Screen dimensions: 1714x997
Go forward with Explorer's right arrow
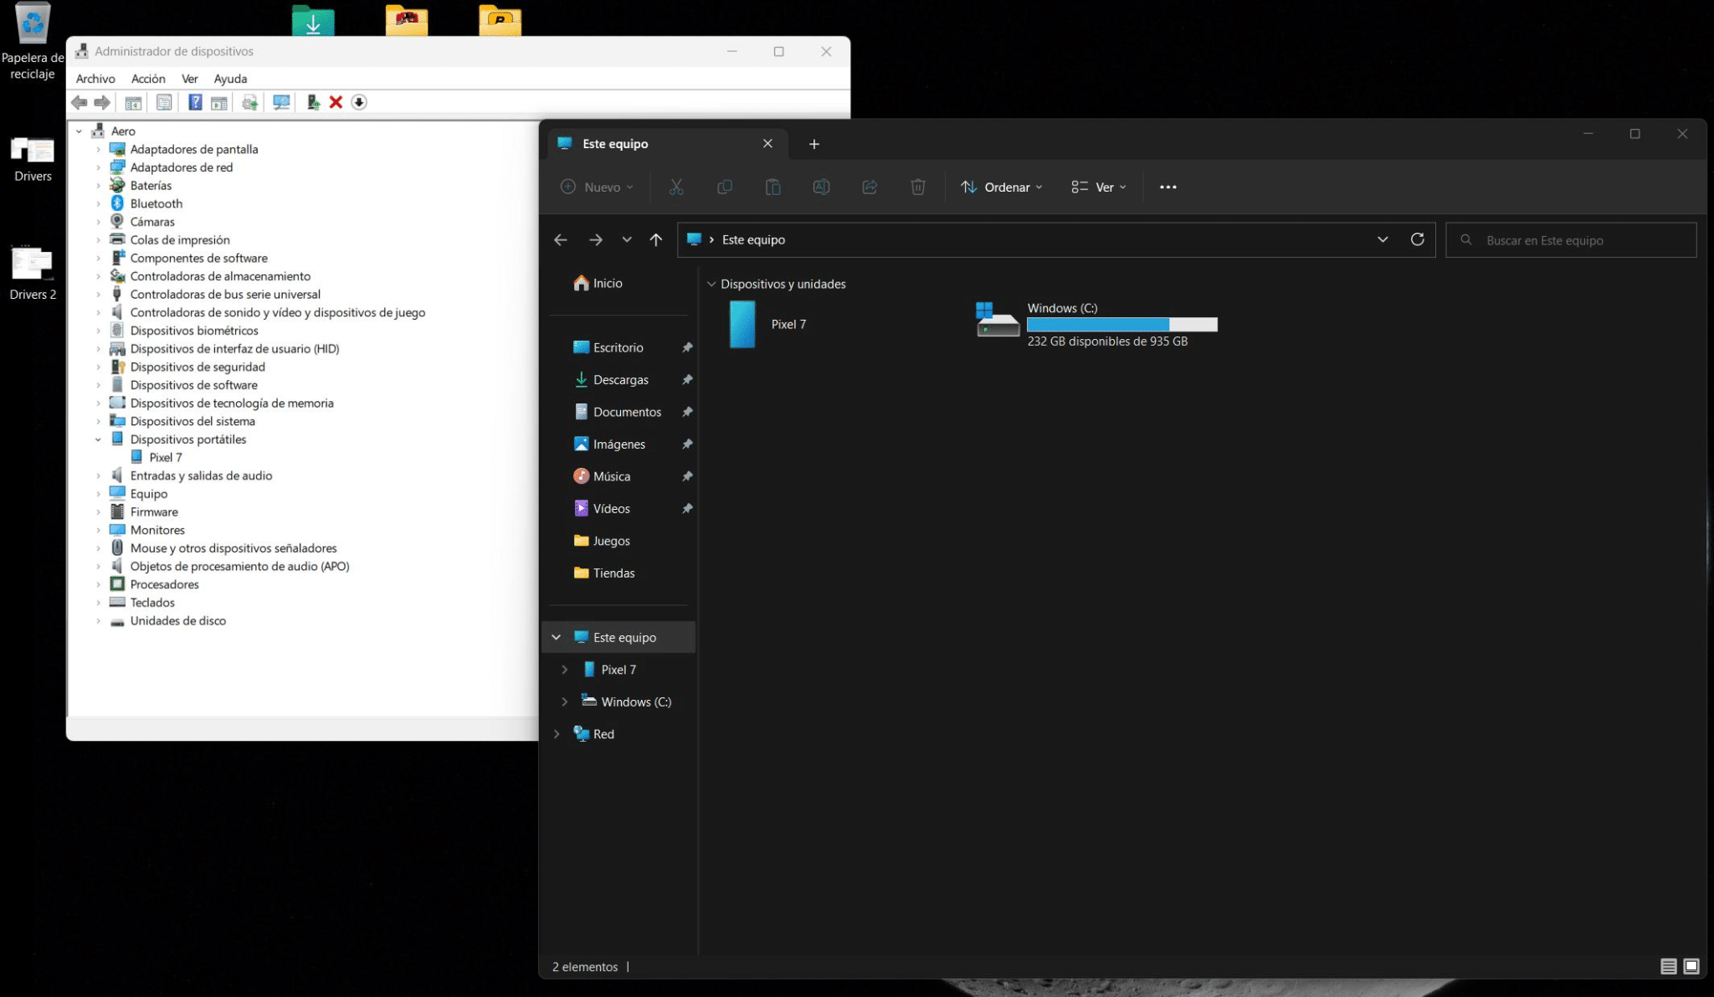point(596,240)
